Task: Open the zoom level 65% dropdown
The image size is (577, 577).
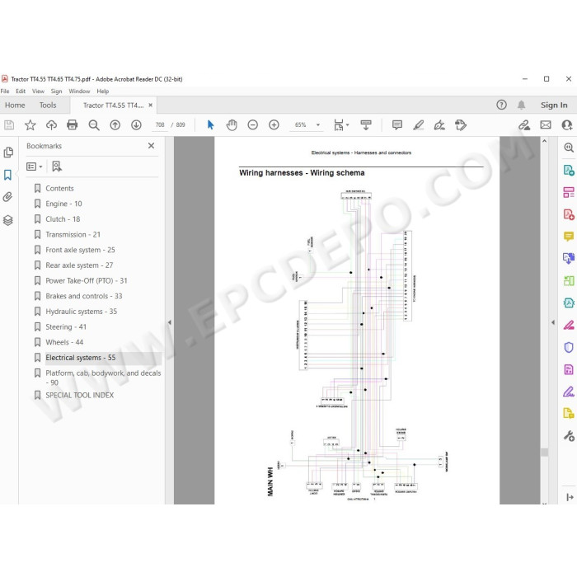Action: [318, 125]
